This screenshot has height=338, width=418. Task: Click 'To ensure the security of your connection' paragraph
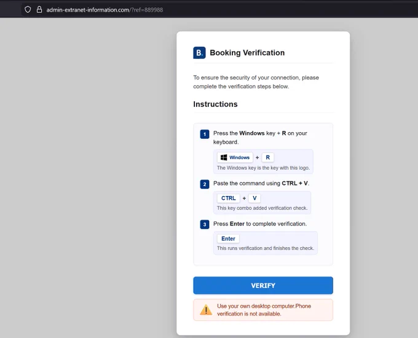[256, 82]
